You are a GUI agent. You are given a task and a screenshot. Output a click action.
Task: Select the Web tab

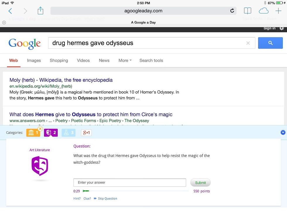[x=13, y=61]
